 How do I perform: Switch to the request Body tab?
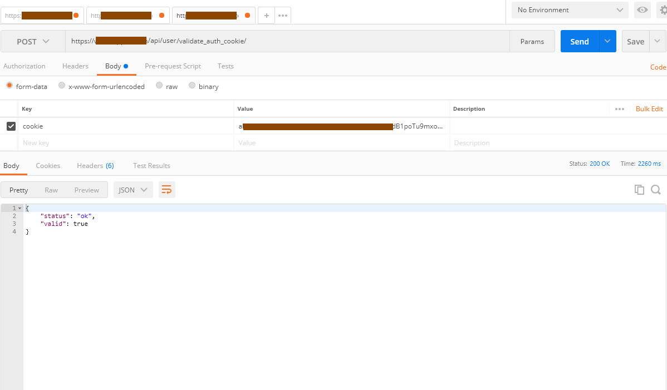(116, 66)
